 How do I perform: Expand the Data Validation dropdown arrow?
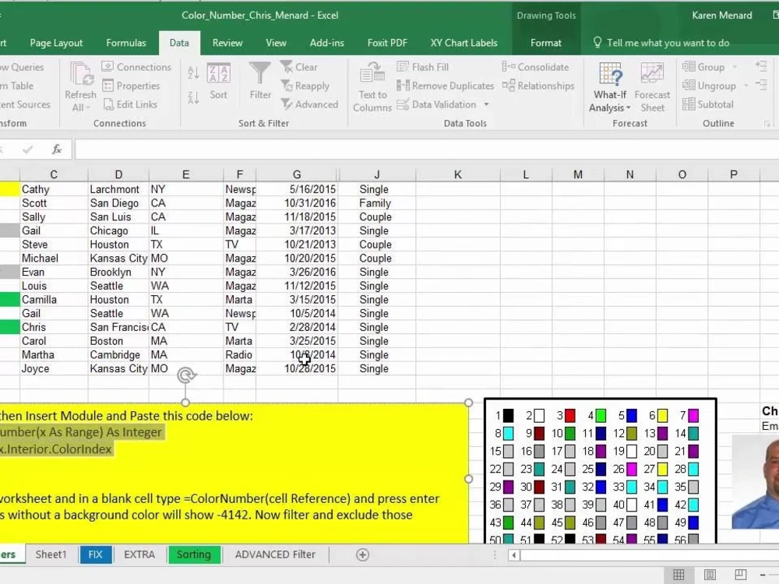[x=486, y=104]
